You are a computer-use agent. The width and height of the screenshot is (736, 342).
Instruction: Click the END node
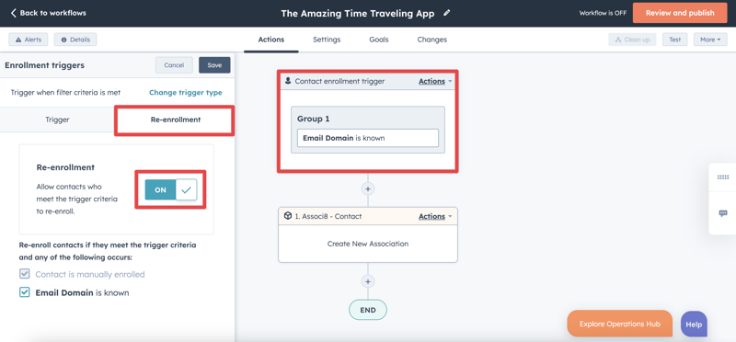tap(368, 310)
